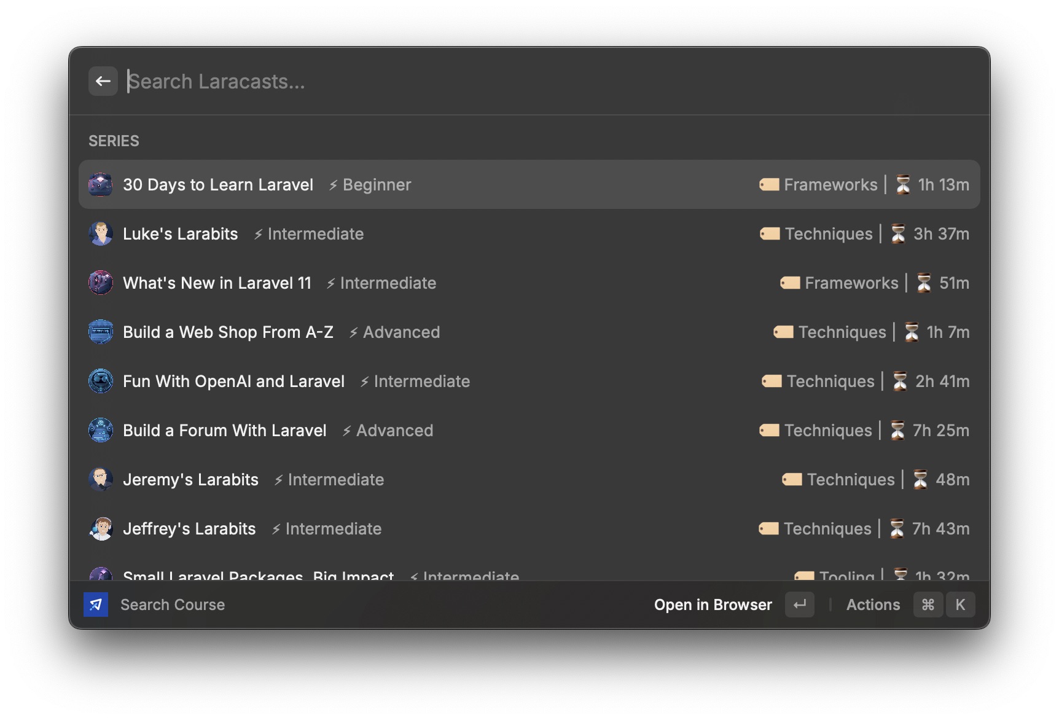Click Intermediate label on Fun With OpenAI row

[x=421, y=381]
